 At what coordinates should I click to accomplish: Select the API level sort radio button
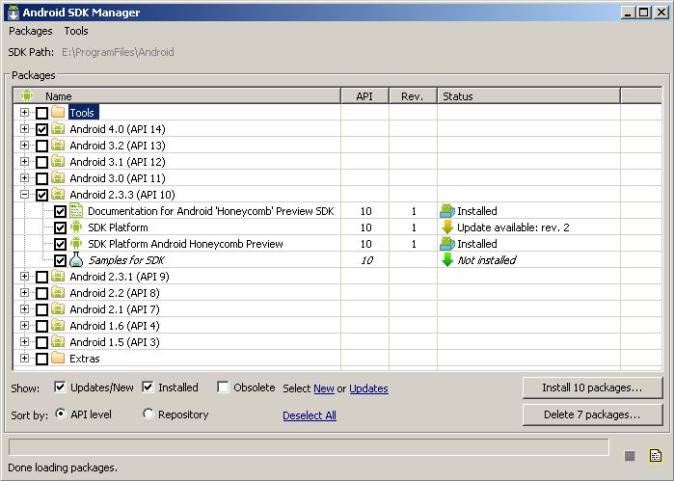pos(61,414)
